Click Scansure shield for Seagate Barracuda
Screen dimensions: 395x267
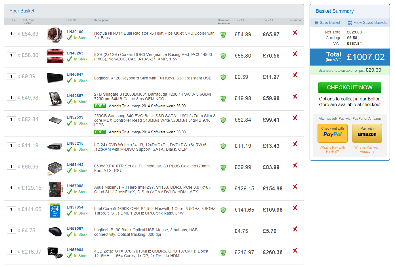[x=223, y=98]
